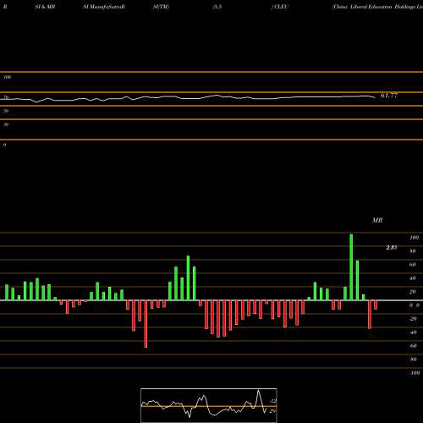Click the 'China Liberal Education Holdings' title

point(377,7)
